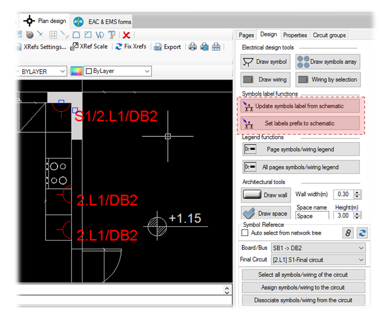
Task: Open the Design tab
Action: pos(269,35)
